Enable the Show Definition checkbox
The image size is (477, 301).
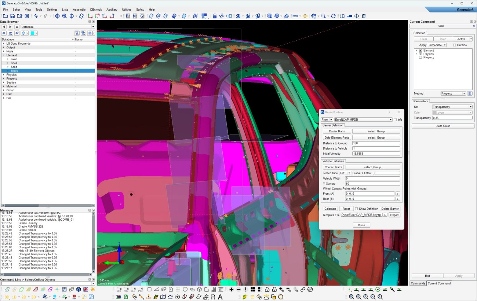(356, 209)
